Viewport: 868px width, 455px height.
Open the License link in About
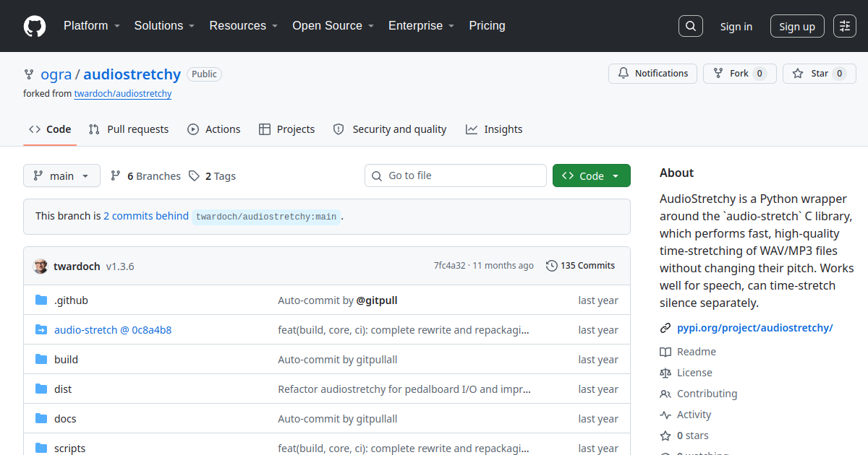[686, 373]
